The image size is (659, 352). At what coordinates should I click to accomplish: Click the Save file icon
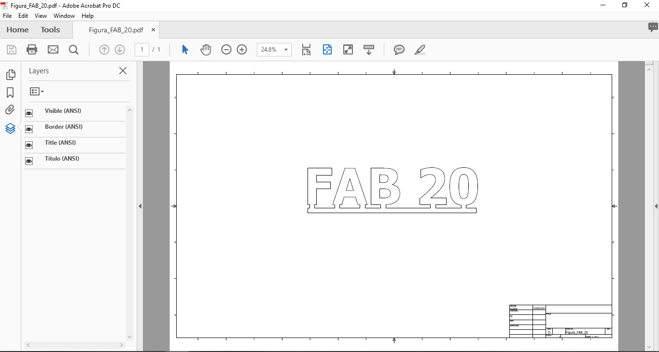pos(11,49)
